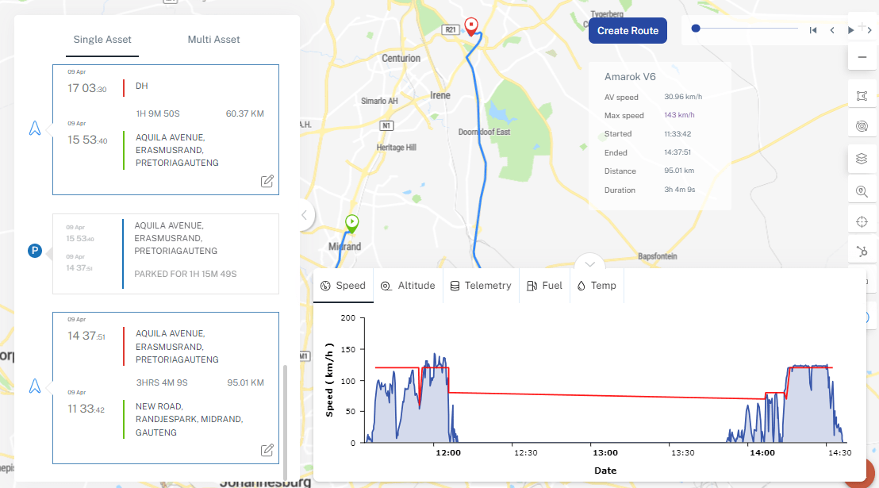Collapse the chart panel with chevron
This screenshot has width=879, height=488.
pyautogui.click(x=589, y=263)
